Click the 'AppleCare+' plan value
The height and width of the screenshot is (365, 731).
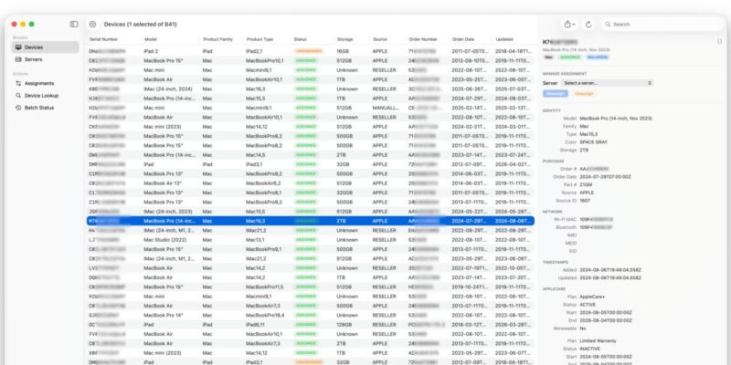click(x=592, y=297)
